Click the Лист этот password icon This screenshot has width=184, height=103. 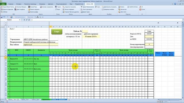pyautogui.click(x=119, y=12)
